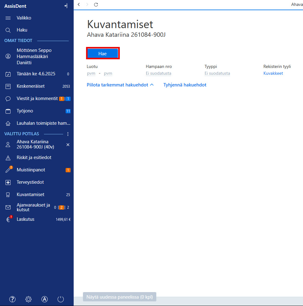303x306 pixels.
Task: Click the blue 11 badge on Työjono
Action: (x=68, y=111)
